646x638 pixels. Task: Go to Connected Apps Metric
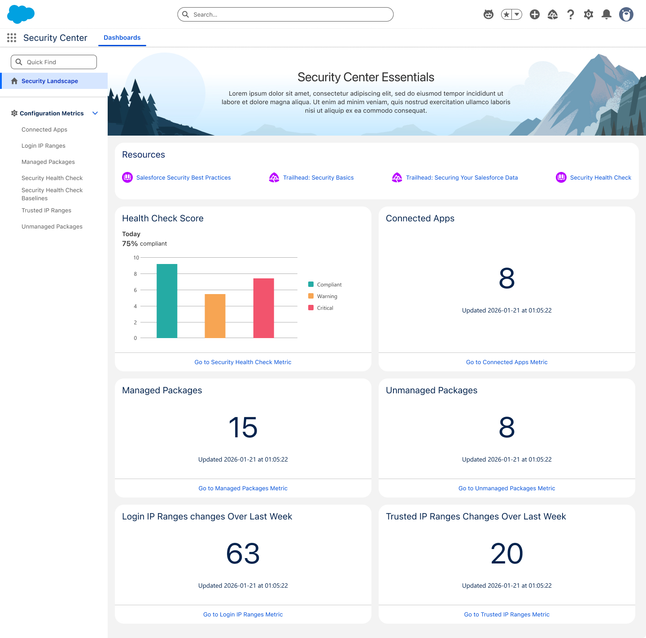(507, 362)
